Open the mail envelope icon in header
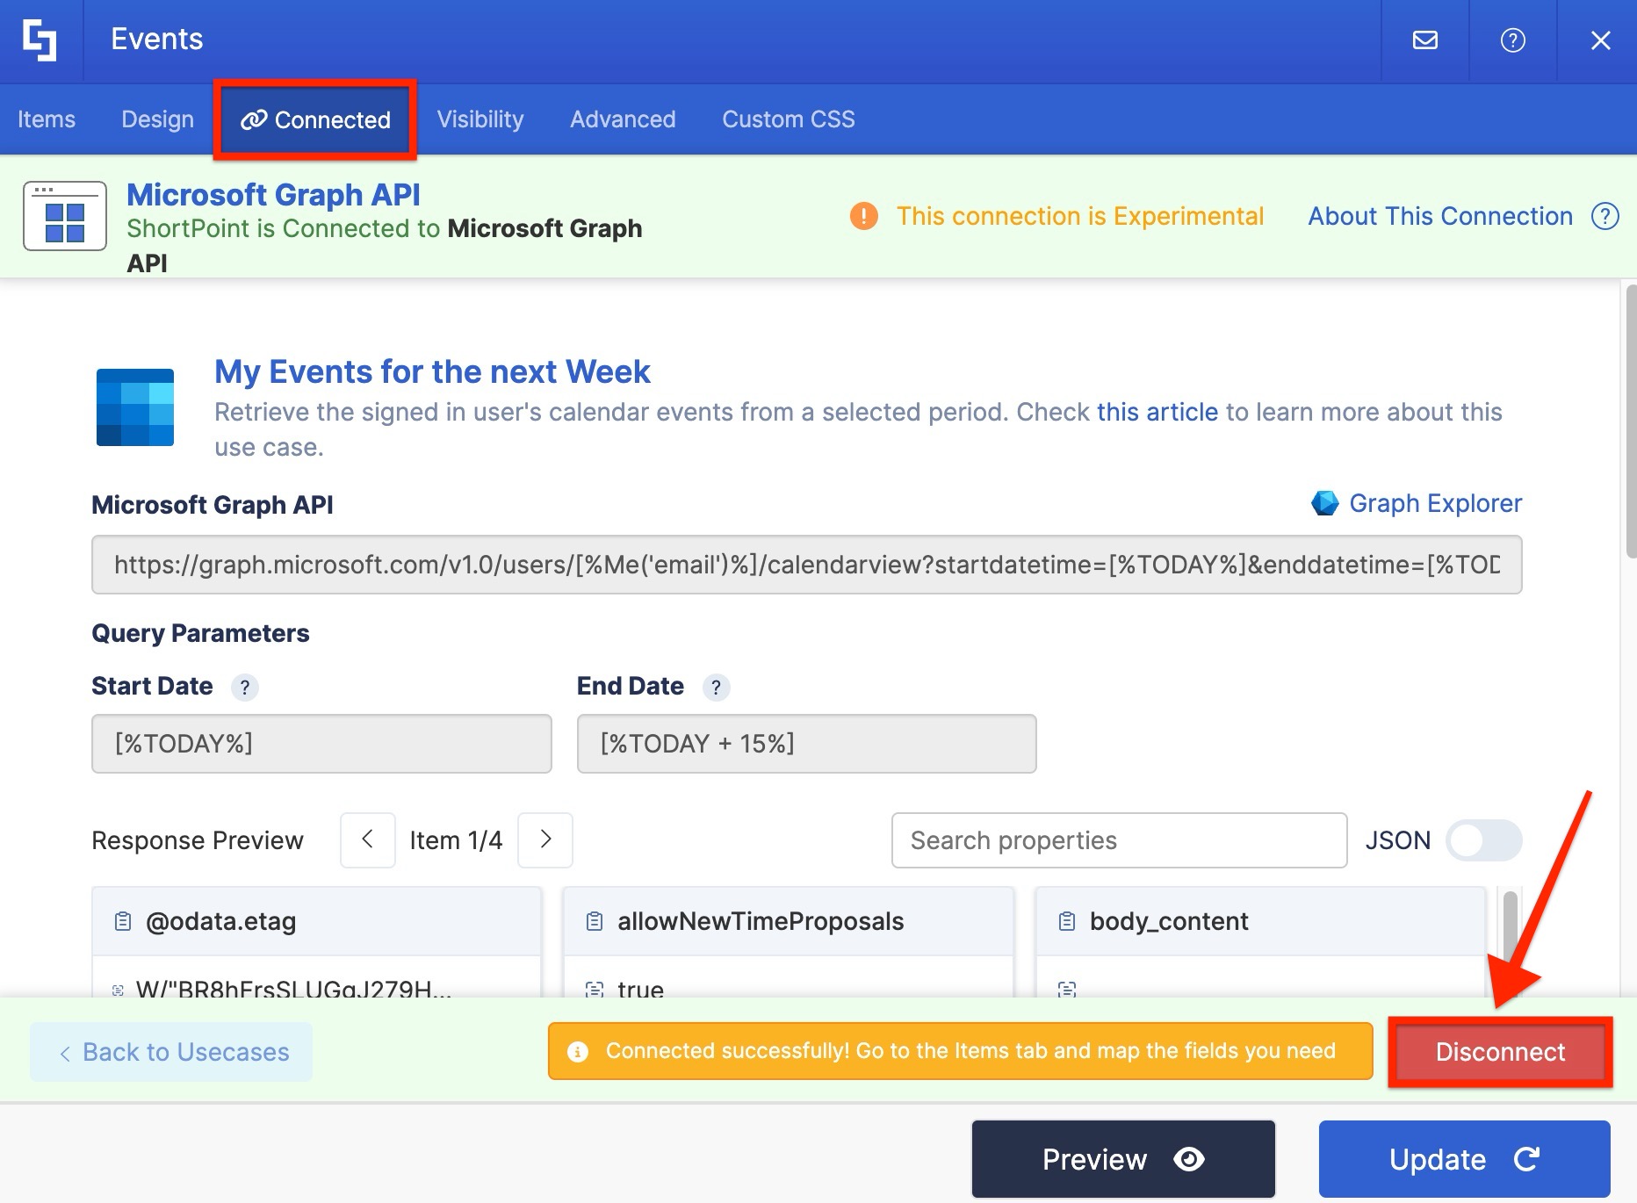 click(x=1424, y=40)
